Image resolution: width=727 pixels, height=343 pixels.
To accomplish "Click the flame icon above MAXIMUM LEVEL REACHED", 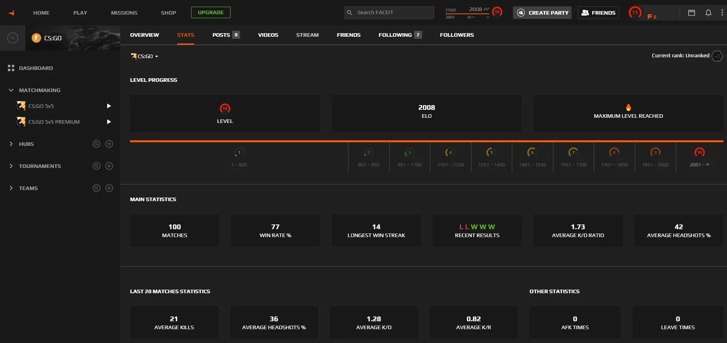I will point(628,107).
